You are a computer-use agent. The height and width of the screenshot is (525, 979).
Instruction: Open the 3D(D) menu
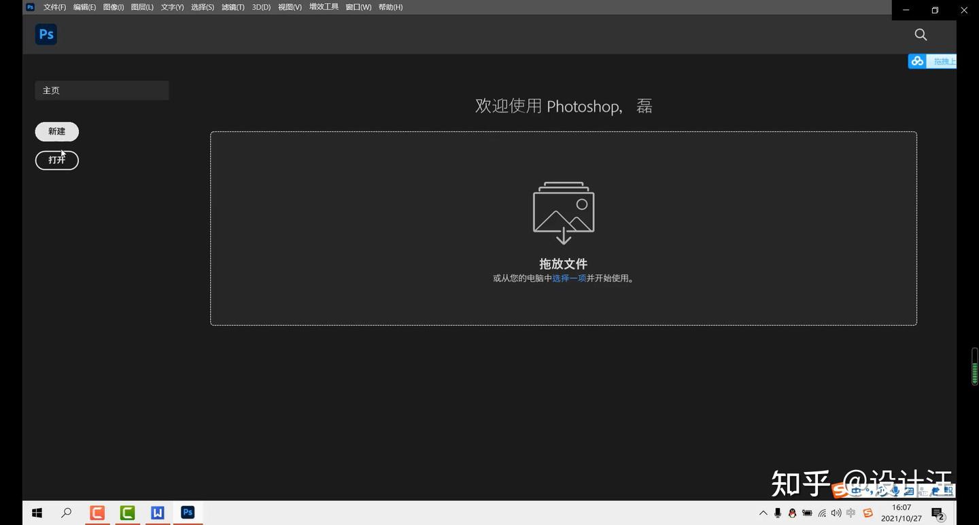pyautogui.click(x=261, y=7)
